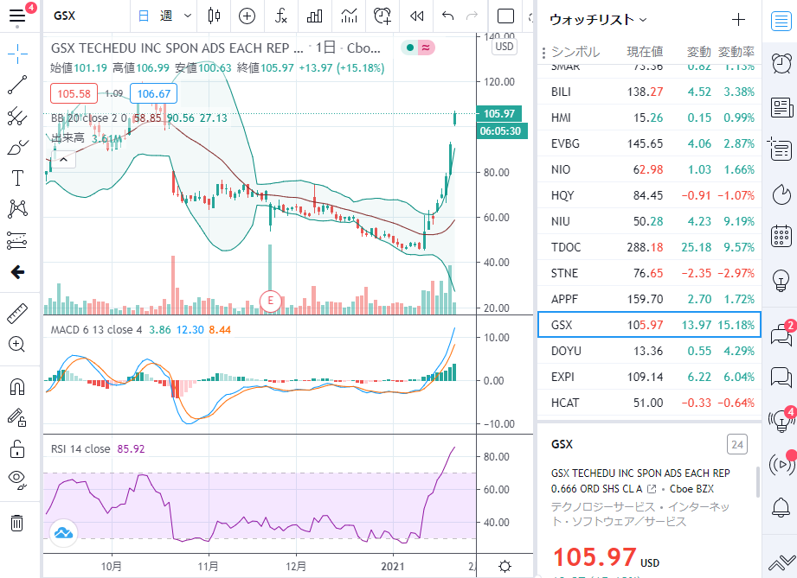Viewport: 797px width, 578px height.
Task: Open the candlestick chart style menu
Action: pos(214,16)
